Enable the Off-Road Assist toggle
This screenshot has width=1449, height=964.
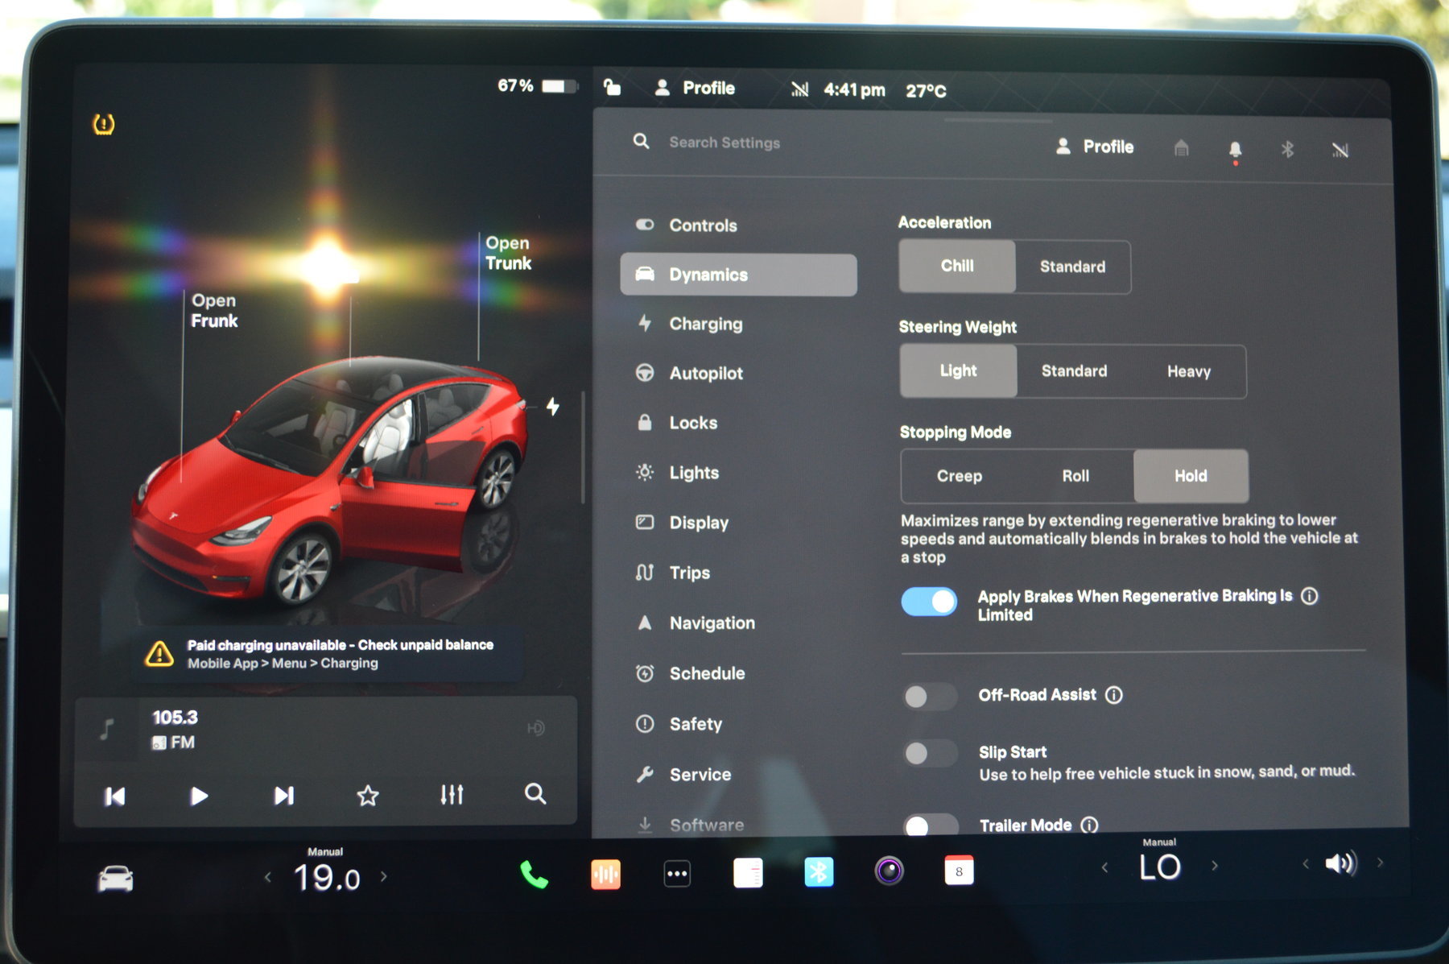pyautogui.click(x=928, y=697)
